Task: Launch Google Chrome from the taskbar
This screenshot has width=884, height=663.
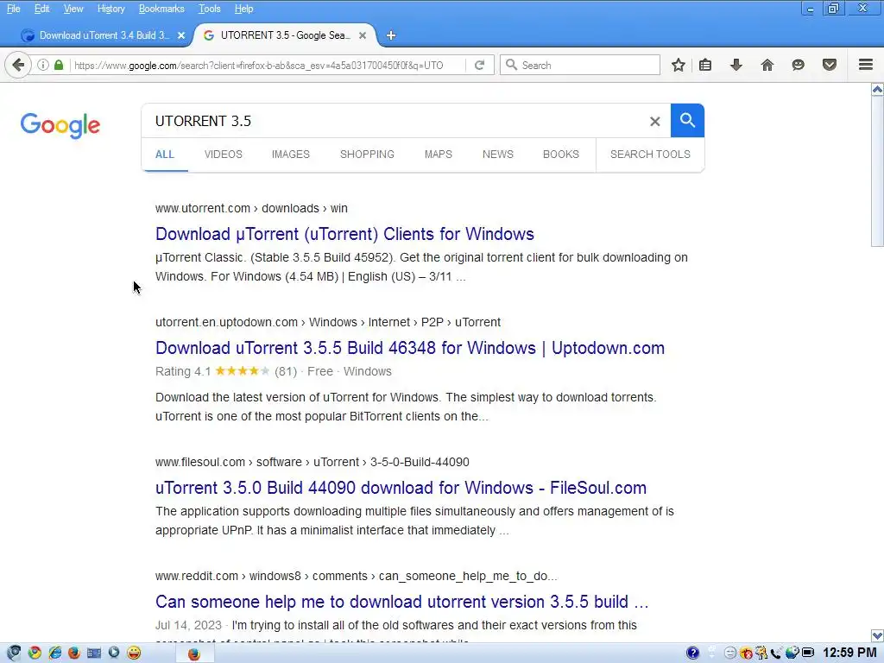Action: (35, 653)
